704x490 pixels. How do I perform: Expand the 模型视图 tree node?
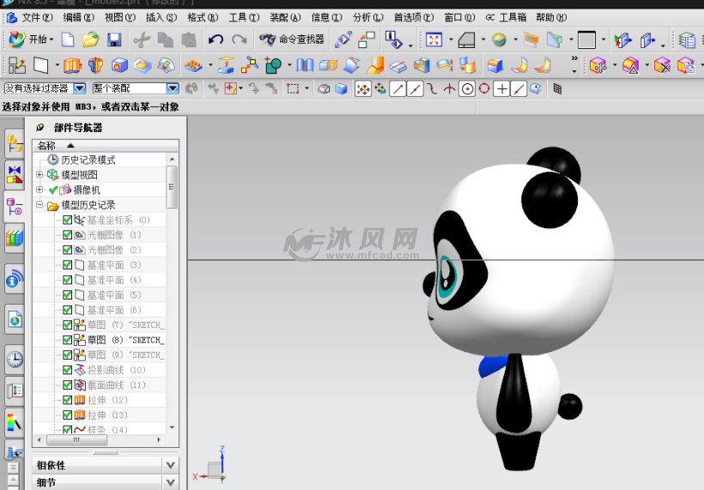coord(39,174)
